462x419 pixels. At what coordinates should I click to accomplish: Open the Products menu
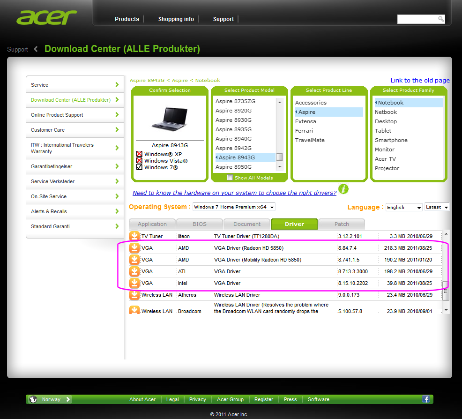click(x=127, y=19)
